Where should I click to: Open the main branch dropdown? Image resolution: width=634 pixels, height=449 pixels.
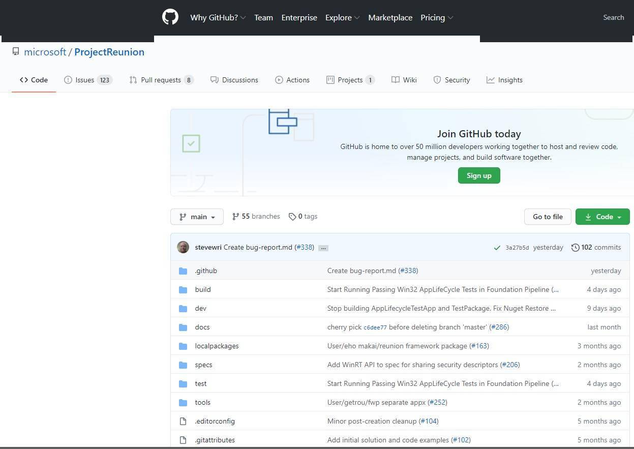[197, 217]
